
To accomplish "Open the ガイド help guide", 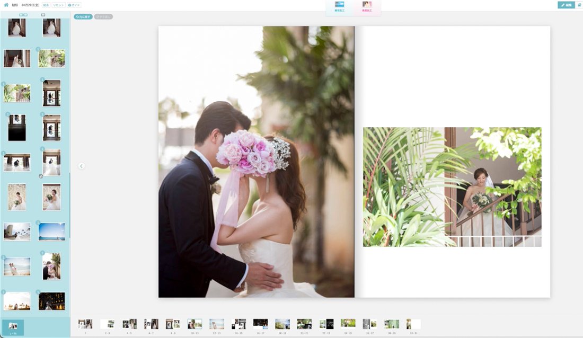I will [x=74, y=5].
